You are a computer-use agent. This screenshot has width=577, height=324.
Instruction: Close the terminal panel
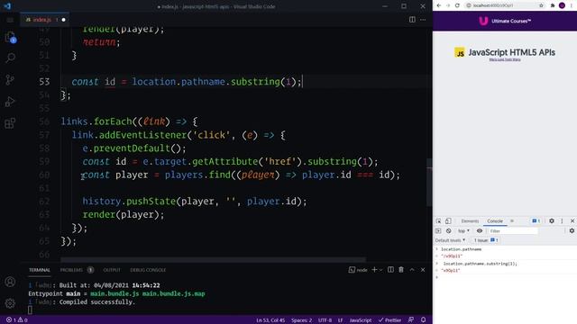423,270
